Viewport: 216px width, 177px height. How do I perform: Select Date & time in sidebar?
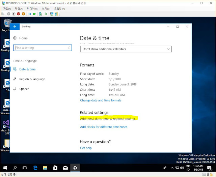27,69
